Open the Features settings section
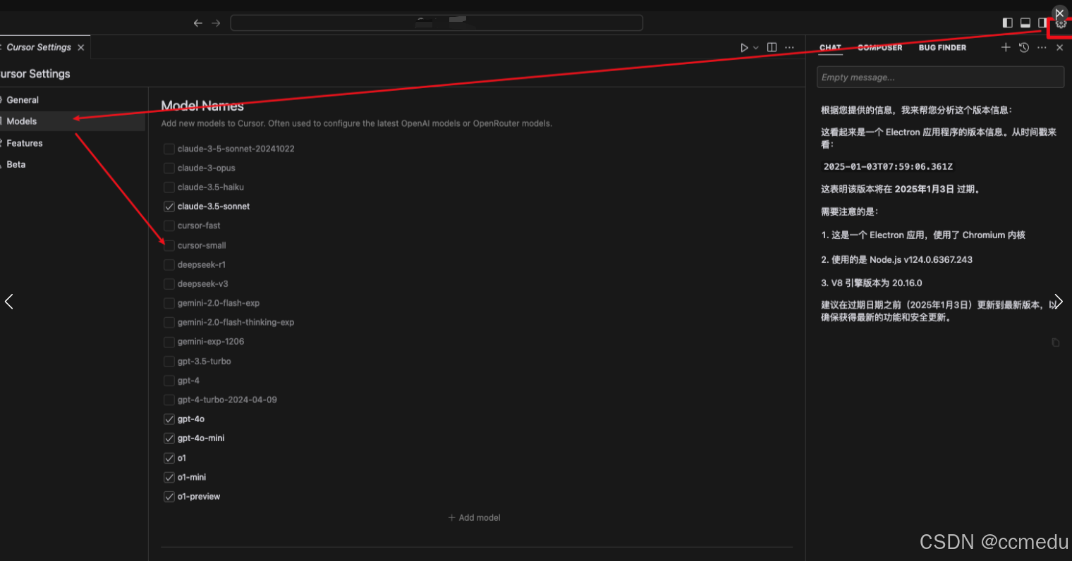 point(25,143)
